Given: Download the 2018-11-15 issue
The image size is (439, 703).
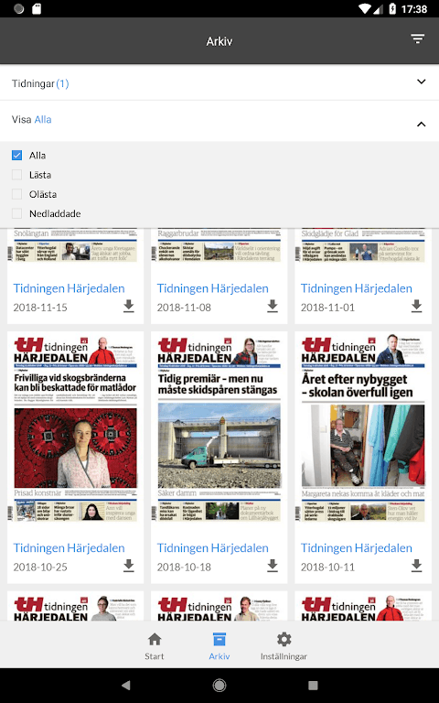Looking at the screenshot, I should point(129,306).
